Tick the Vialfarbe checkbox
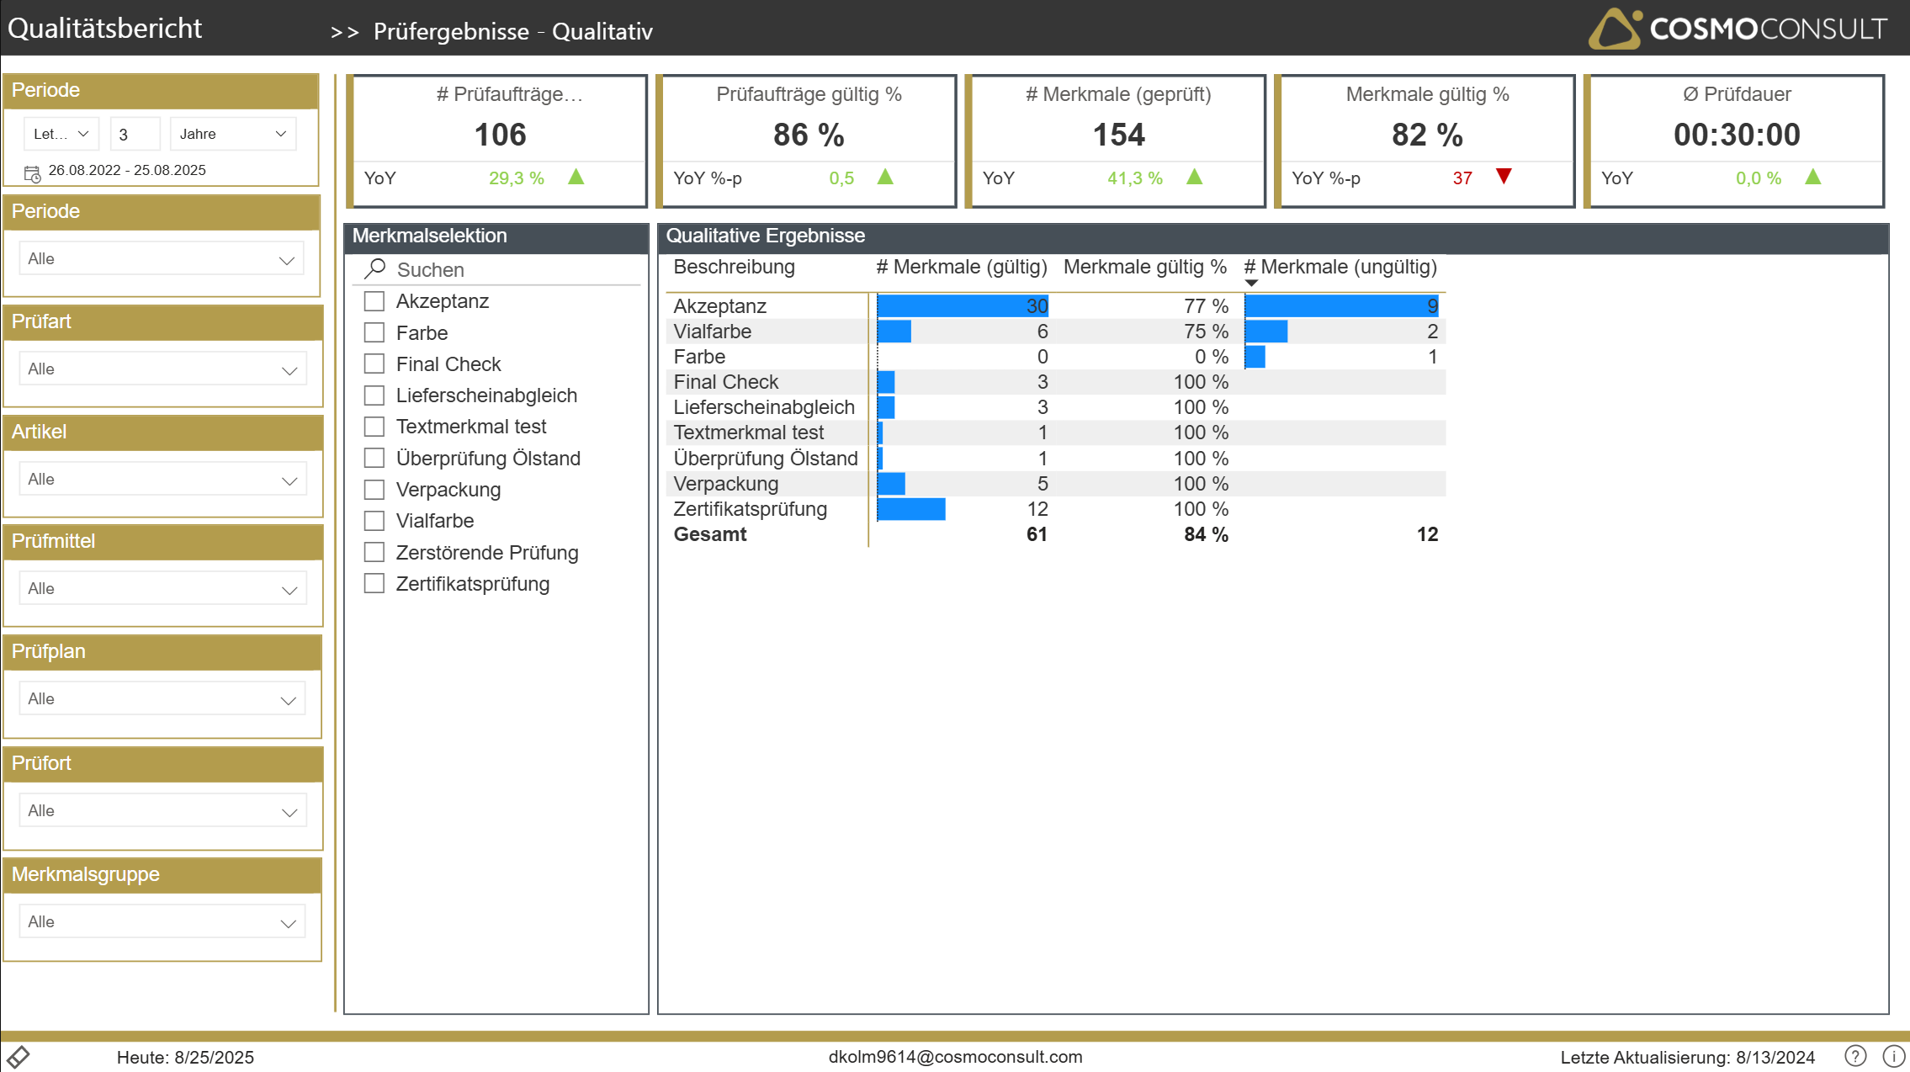The width and height of the screenshot is (1910, 1072). click(x=374, y=521)
